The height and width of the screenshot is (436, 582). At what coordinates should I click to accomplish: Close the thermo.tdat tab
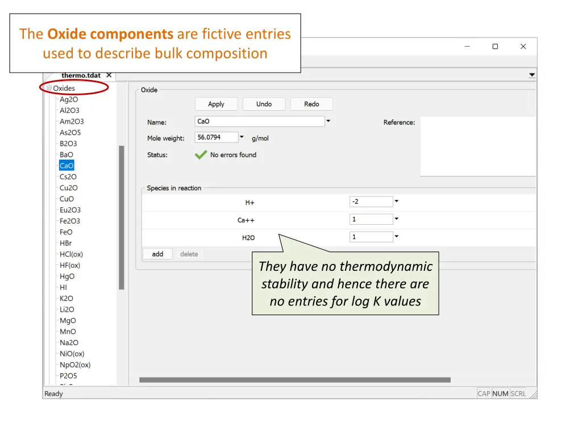[x=109, y=76]
